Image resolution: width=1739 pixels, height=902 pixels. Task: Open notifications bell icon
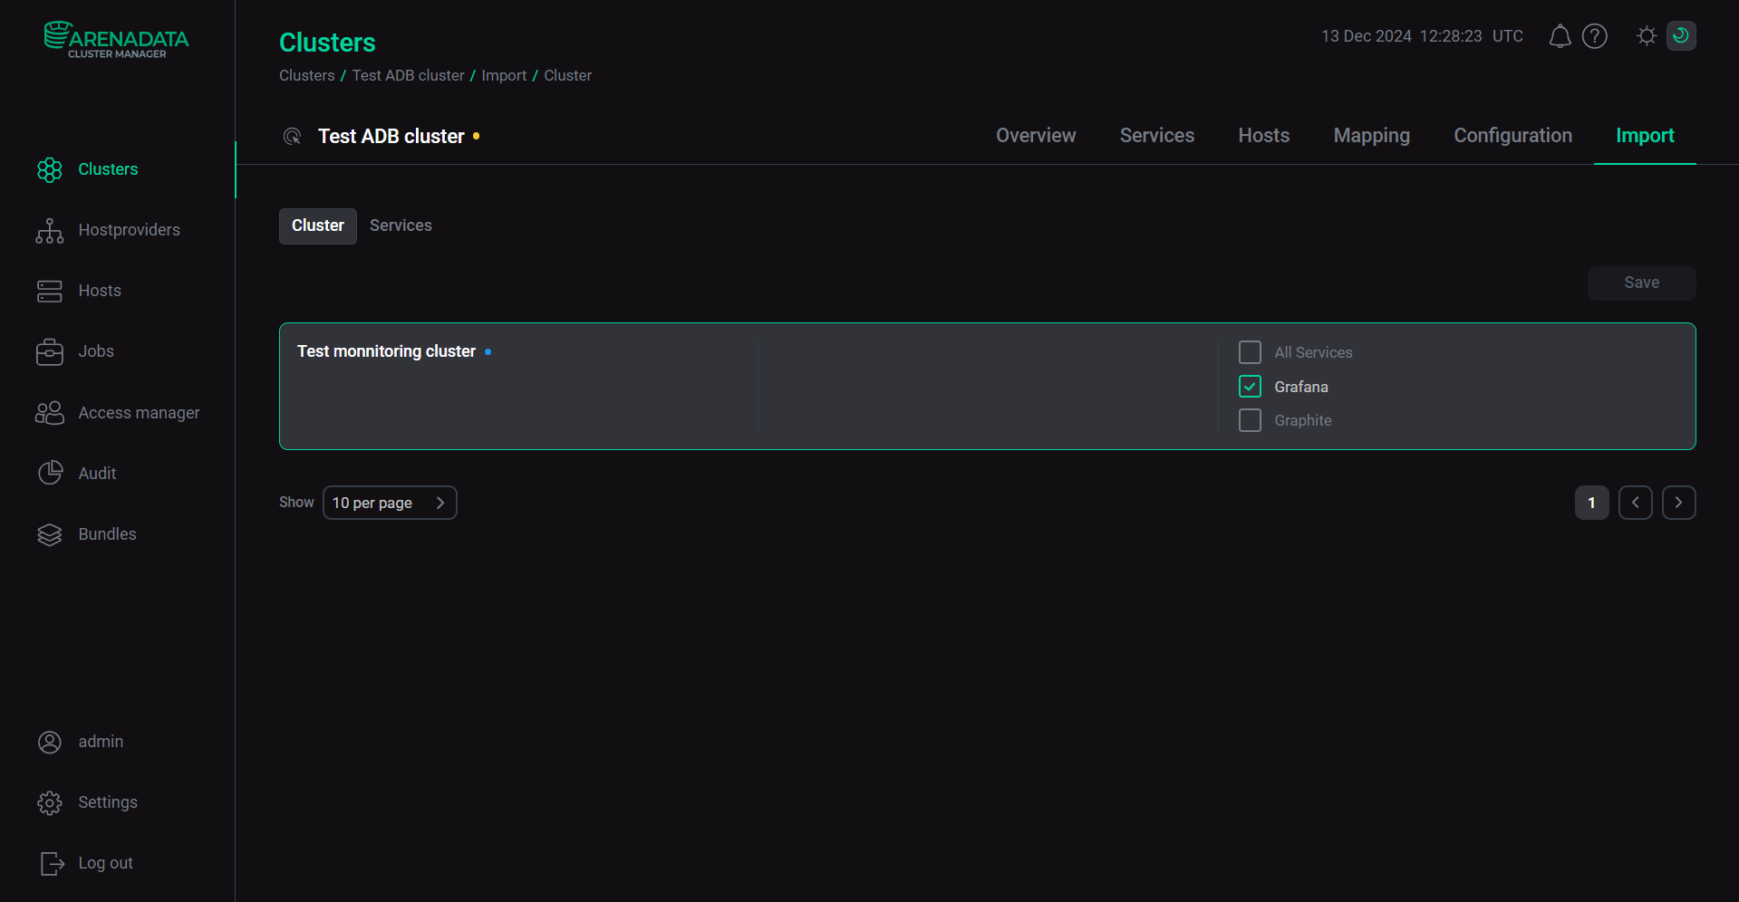[1560, 36]
